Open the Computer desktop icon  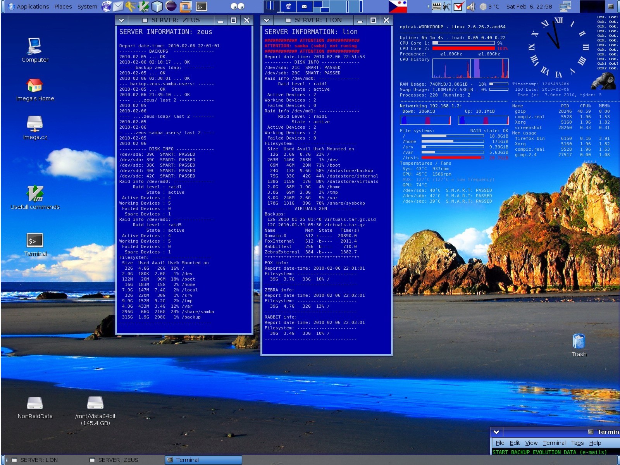tap(35, 50)
